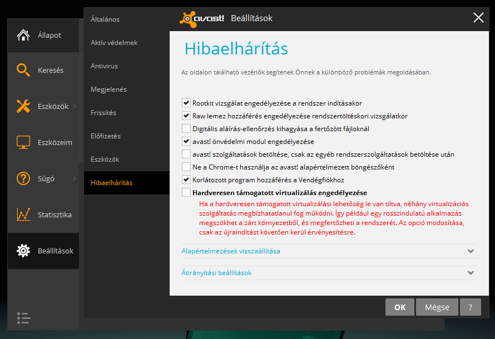Click the Állapot home icon

23,35
